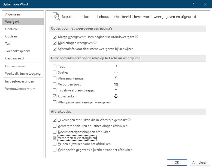Switch to the Algemeen category

13,14
